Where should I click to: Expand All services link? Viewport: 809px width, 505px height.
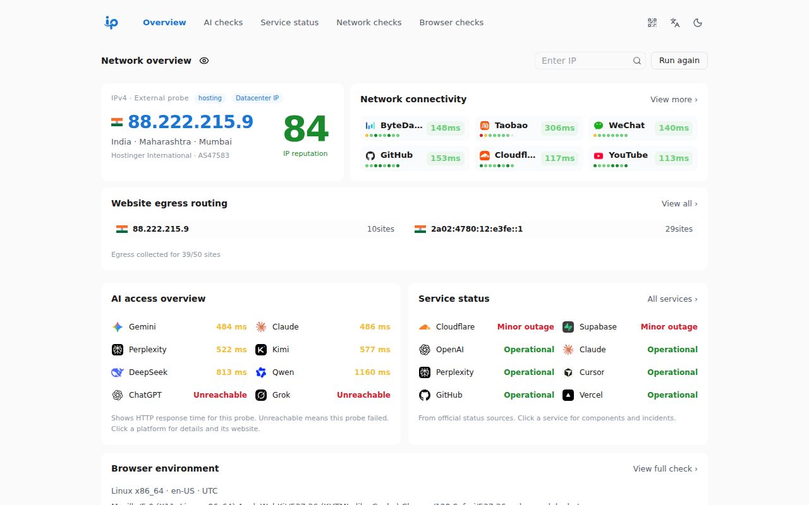[x=672, y=299]
